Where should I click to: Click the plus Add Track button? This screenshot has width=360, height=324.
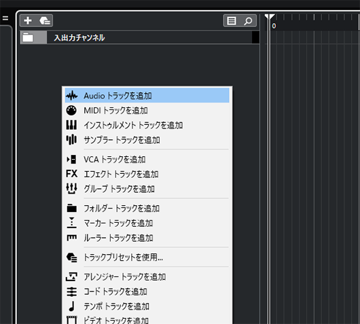(x=28, y=20)
